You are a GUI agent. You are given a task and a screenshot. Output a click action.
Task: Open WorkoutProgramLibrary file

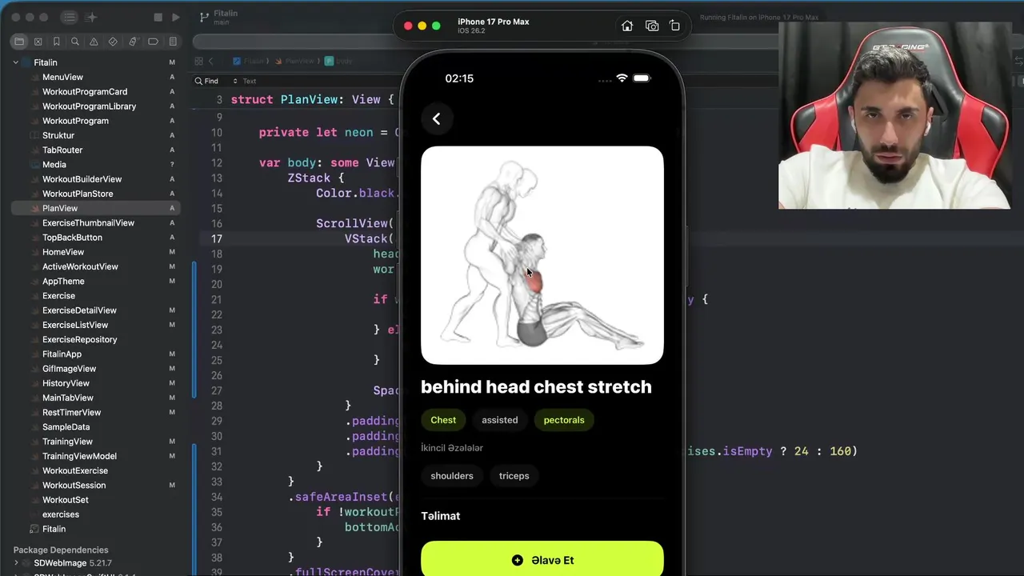(x=89, y=106)
